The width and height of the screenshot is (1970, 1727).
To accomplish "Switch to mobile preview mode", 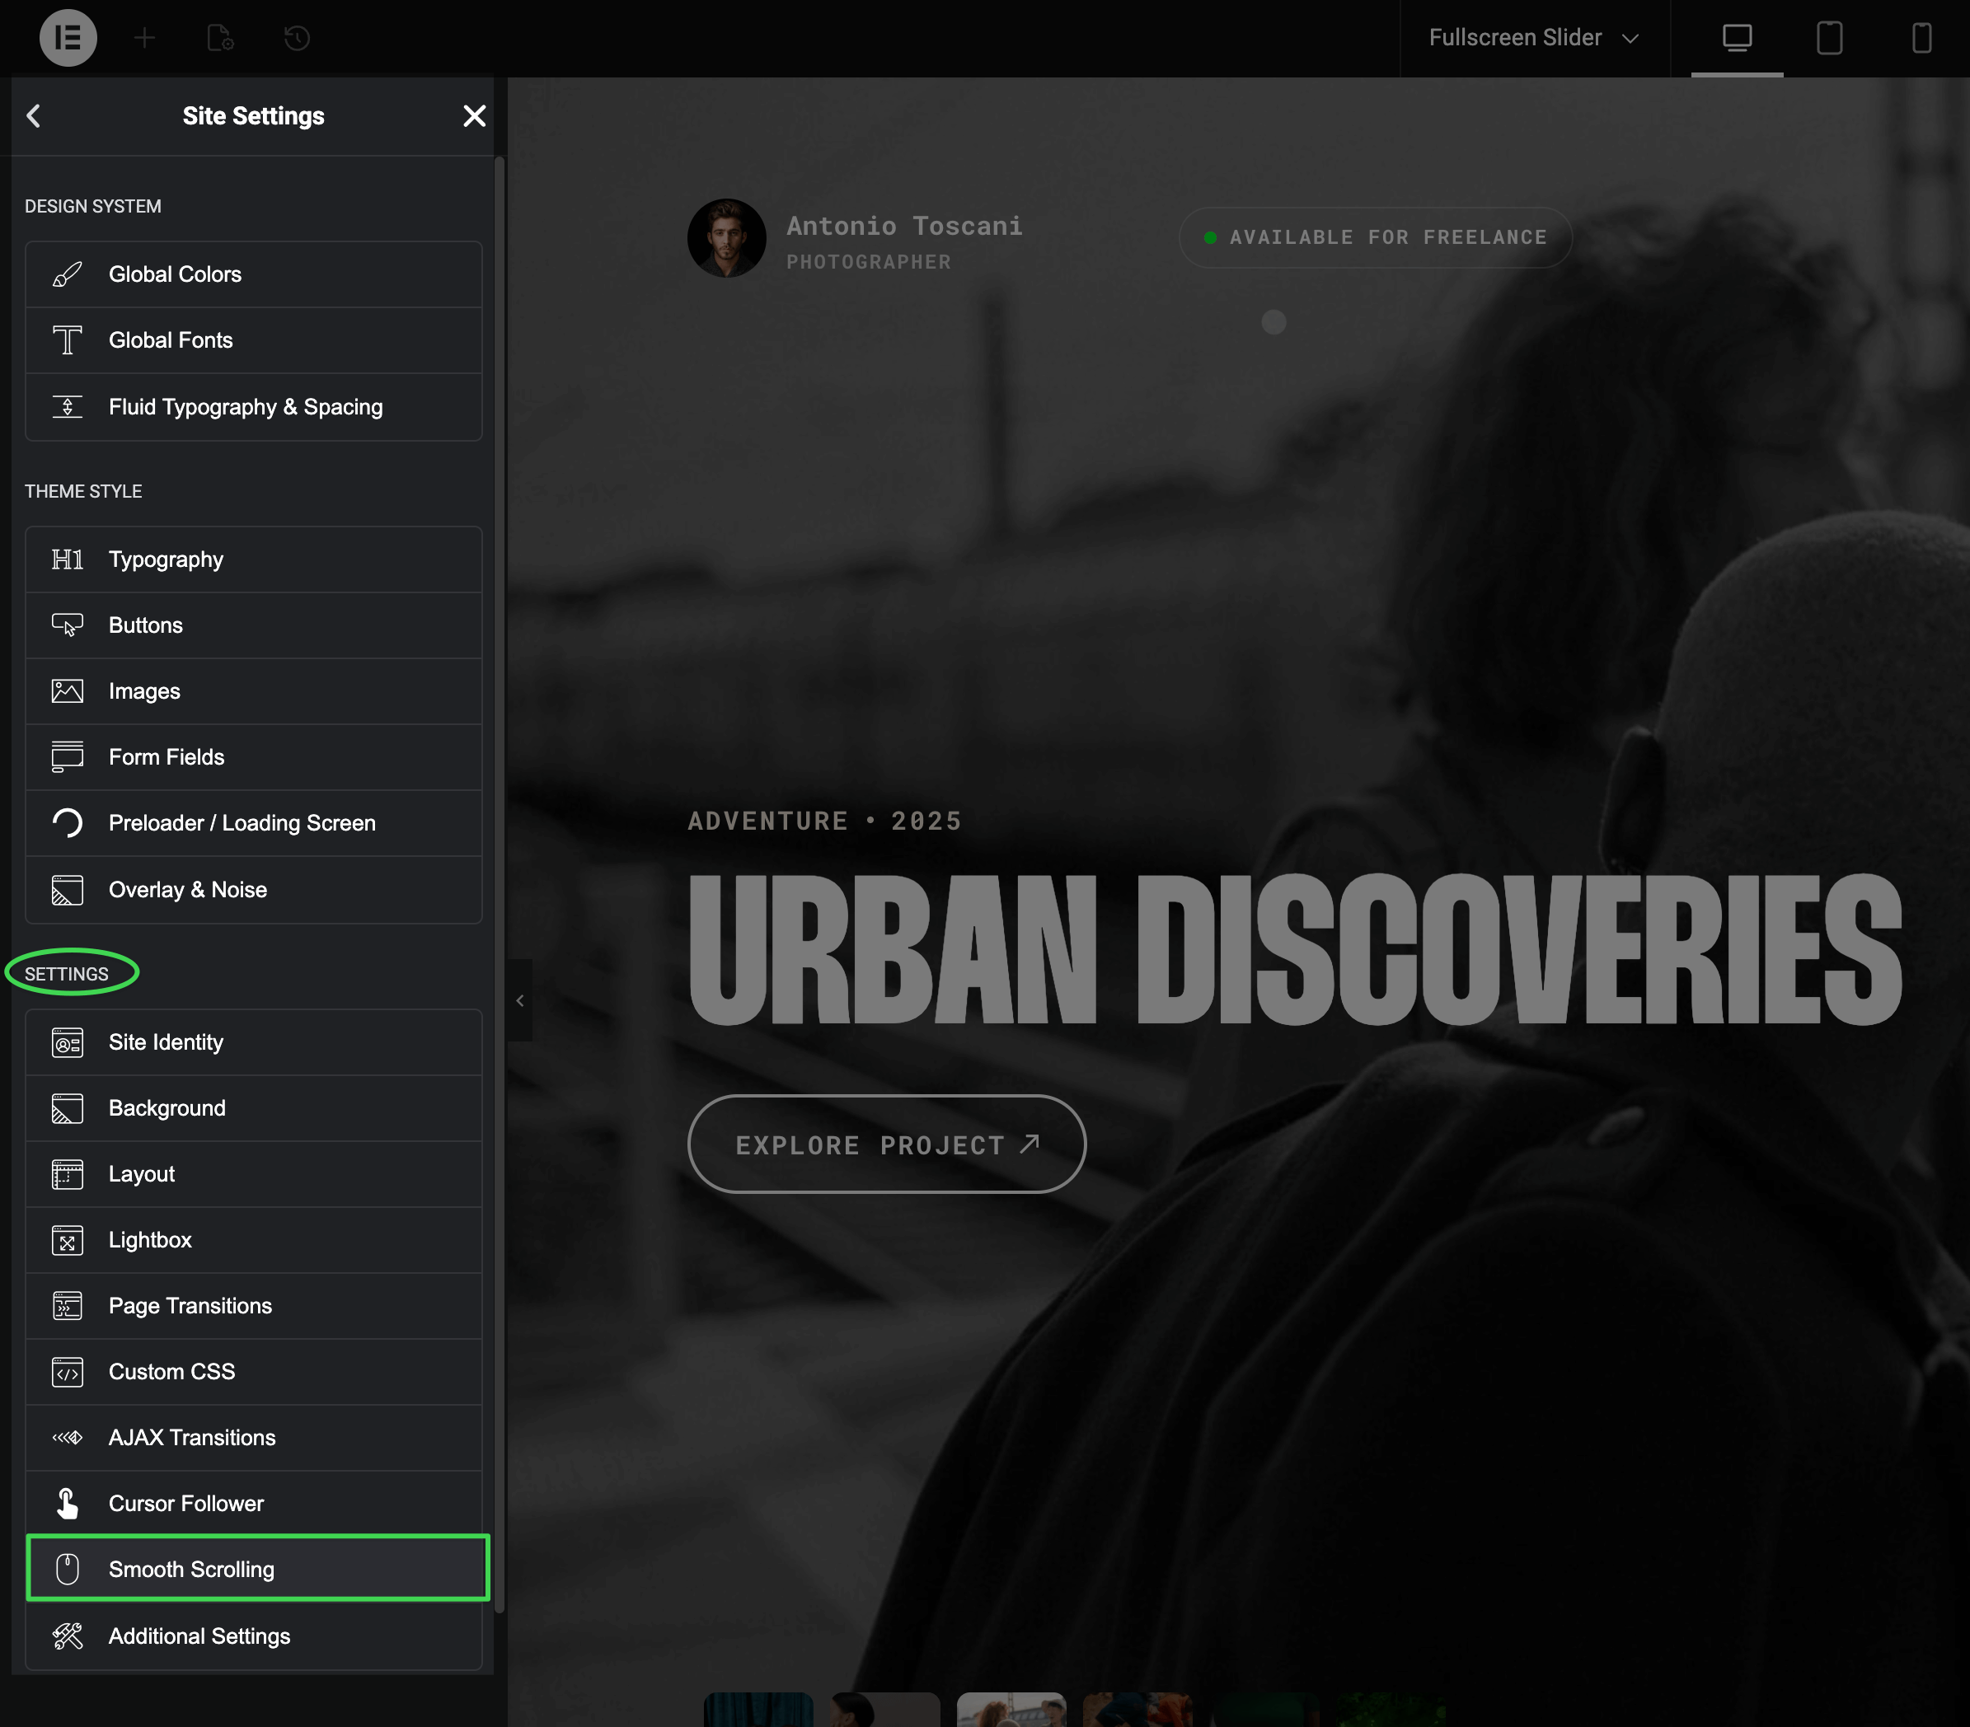I will [1921, 39].
